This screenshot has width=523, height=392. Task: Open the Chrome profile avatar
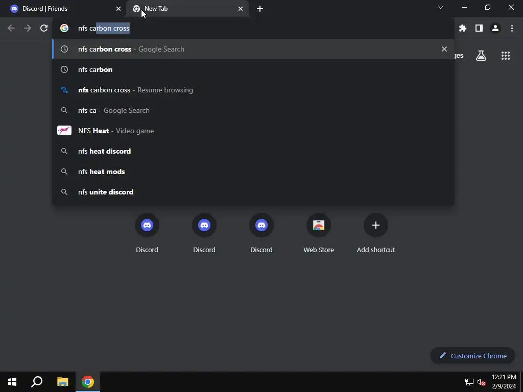click(x=495, y=28)
